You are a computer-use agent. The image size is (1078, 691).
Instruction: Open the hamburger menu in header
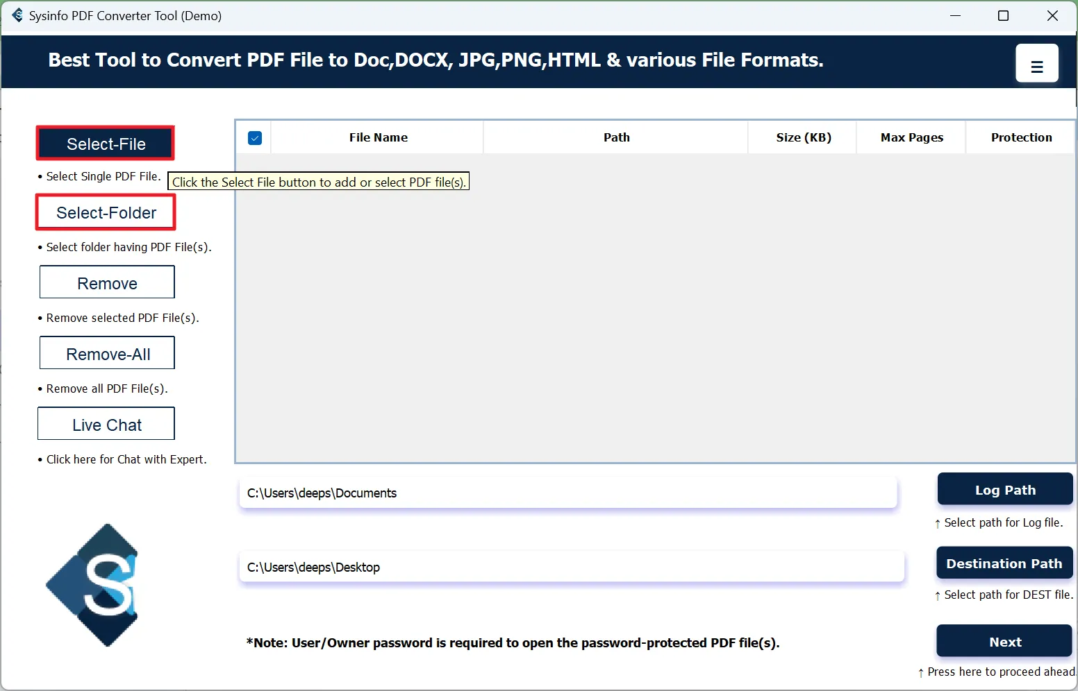click(x=1036, y=63)
